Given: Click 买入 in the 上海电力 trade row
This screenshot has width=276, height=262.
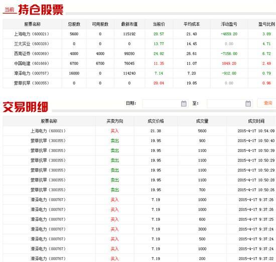Looking at the screenshot, I should (x=114, y=131).
